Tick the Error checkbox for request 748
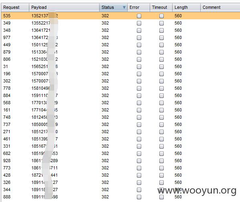 139,117
